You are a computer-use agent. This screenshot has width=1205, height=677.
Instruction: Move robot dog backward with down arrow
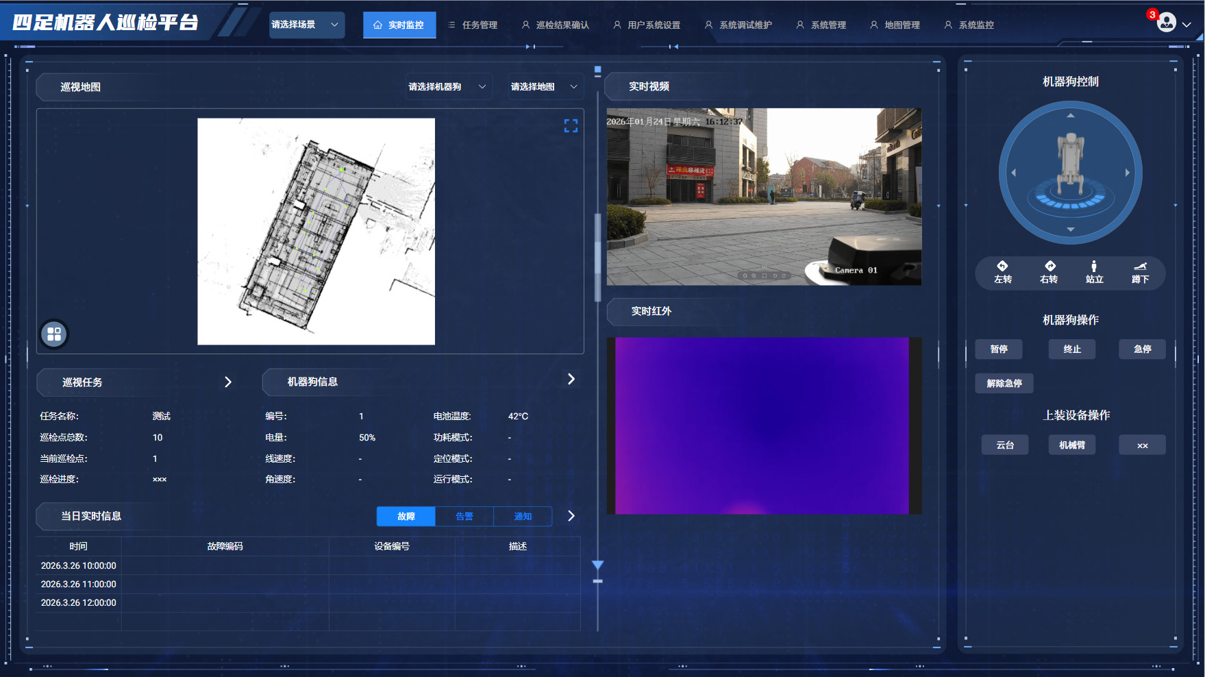[1071, 230]
